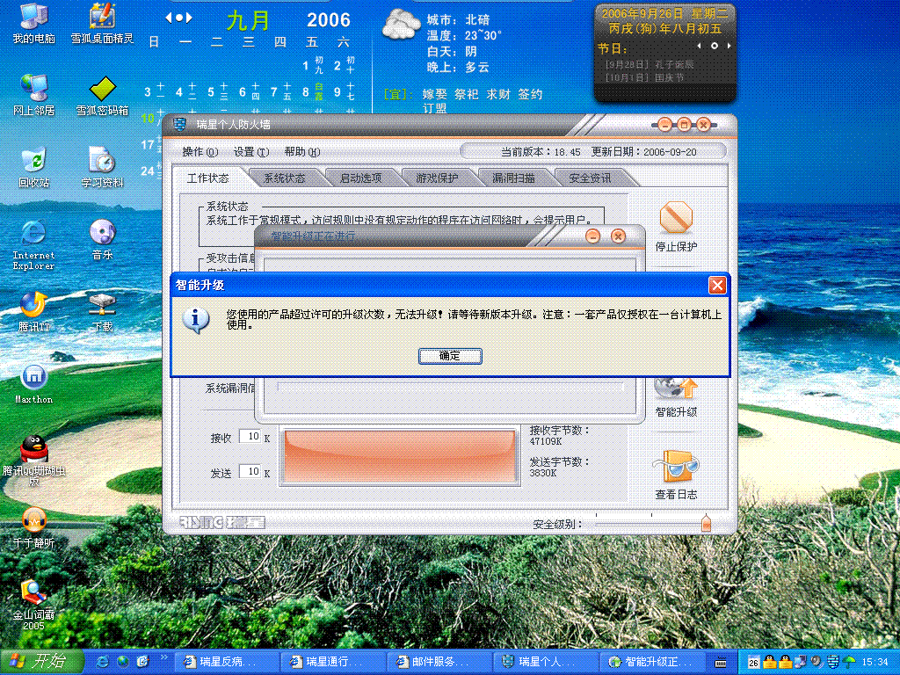Image resolution: width=900 pixels, height=675 pixels.
Task: Launch Internet Explorer desktop icon
Action: (x=34, y=245)
